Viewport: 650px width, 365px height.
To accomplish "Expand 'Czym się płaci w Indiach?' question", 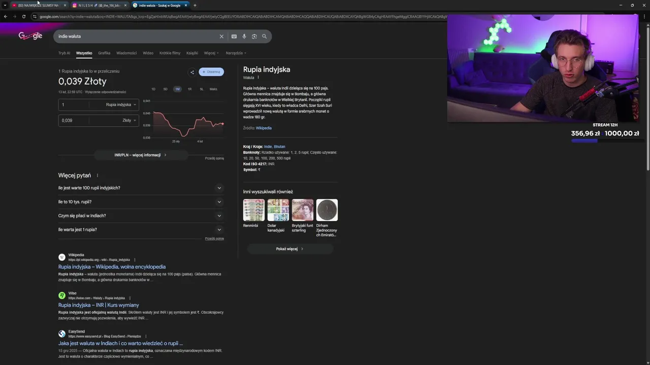I will click(x=141, y=216).
